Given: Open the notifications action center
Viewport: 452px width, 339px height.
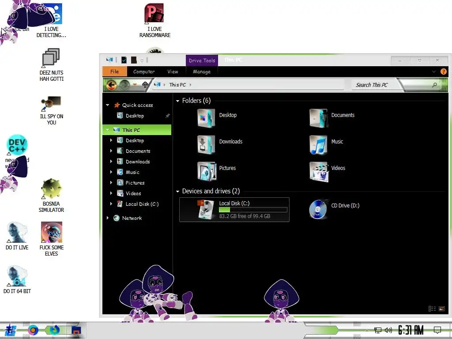Looking at the screenshot, I should click(437, 330).
